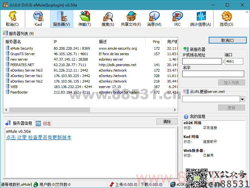Click description 'El foro de las series'
This screenshot has width=250, height=188.
point(114,54)
